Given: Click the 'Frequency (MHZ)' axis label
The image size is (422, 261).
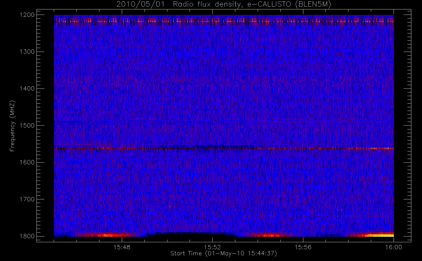Looking at the screenshot, I should 12,126.
